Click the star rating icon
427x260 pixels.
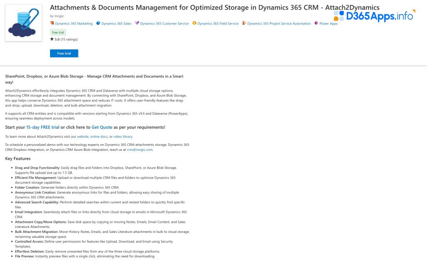pyautogui.click(x=52, y=39)
